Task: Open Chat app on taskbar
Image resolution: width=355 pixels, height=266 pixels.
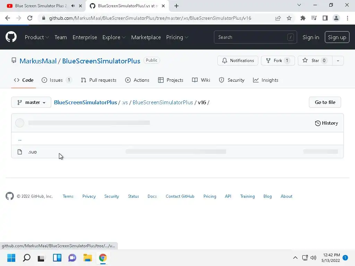Action: 72,258
